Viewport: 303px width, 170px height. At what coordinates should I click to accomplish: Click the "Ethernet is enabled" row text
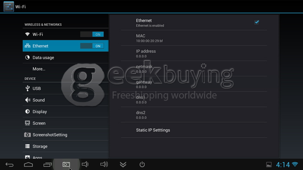(x=150, y=25)
